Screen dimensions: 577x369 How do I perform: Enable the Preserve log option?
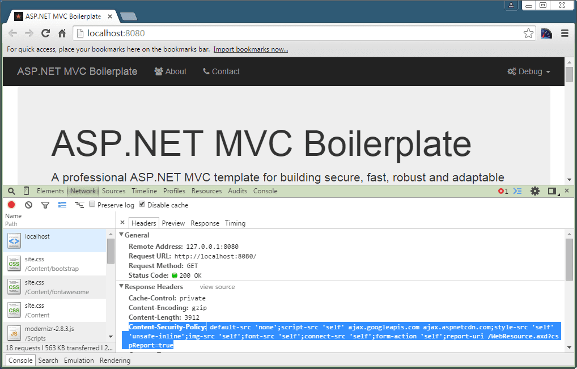coord(92,205)
